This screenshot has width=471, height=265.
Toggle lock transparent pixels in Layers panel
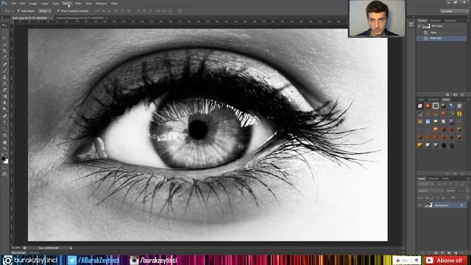[427, 198]
